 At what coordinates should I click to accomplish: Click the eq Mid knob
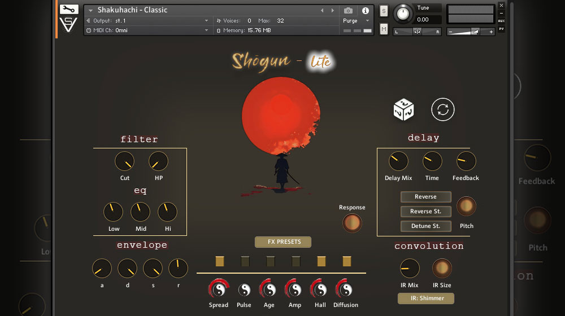[x=140, y=212]
